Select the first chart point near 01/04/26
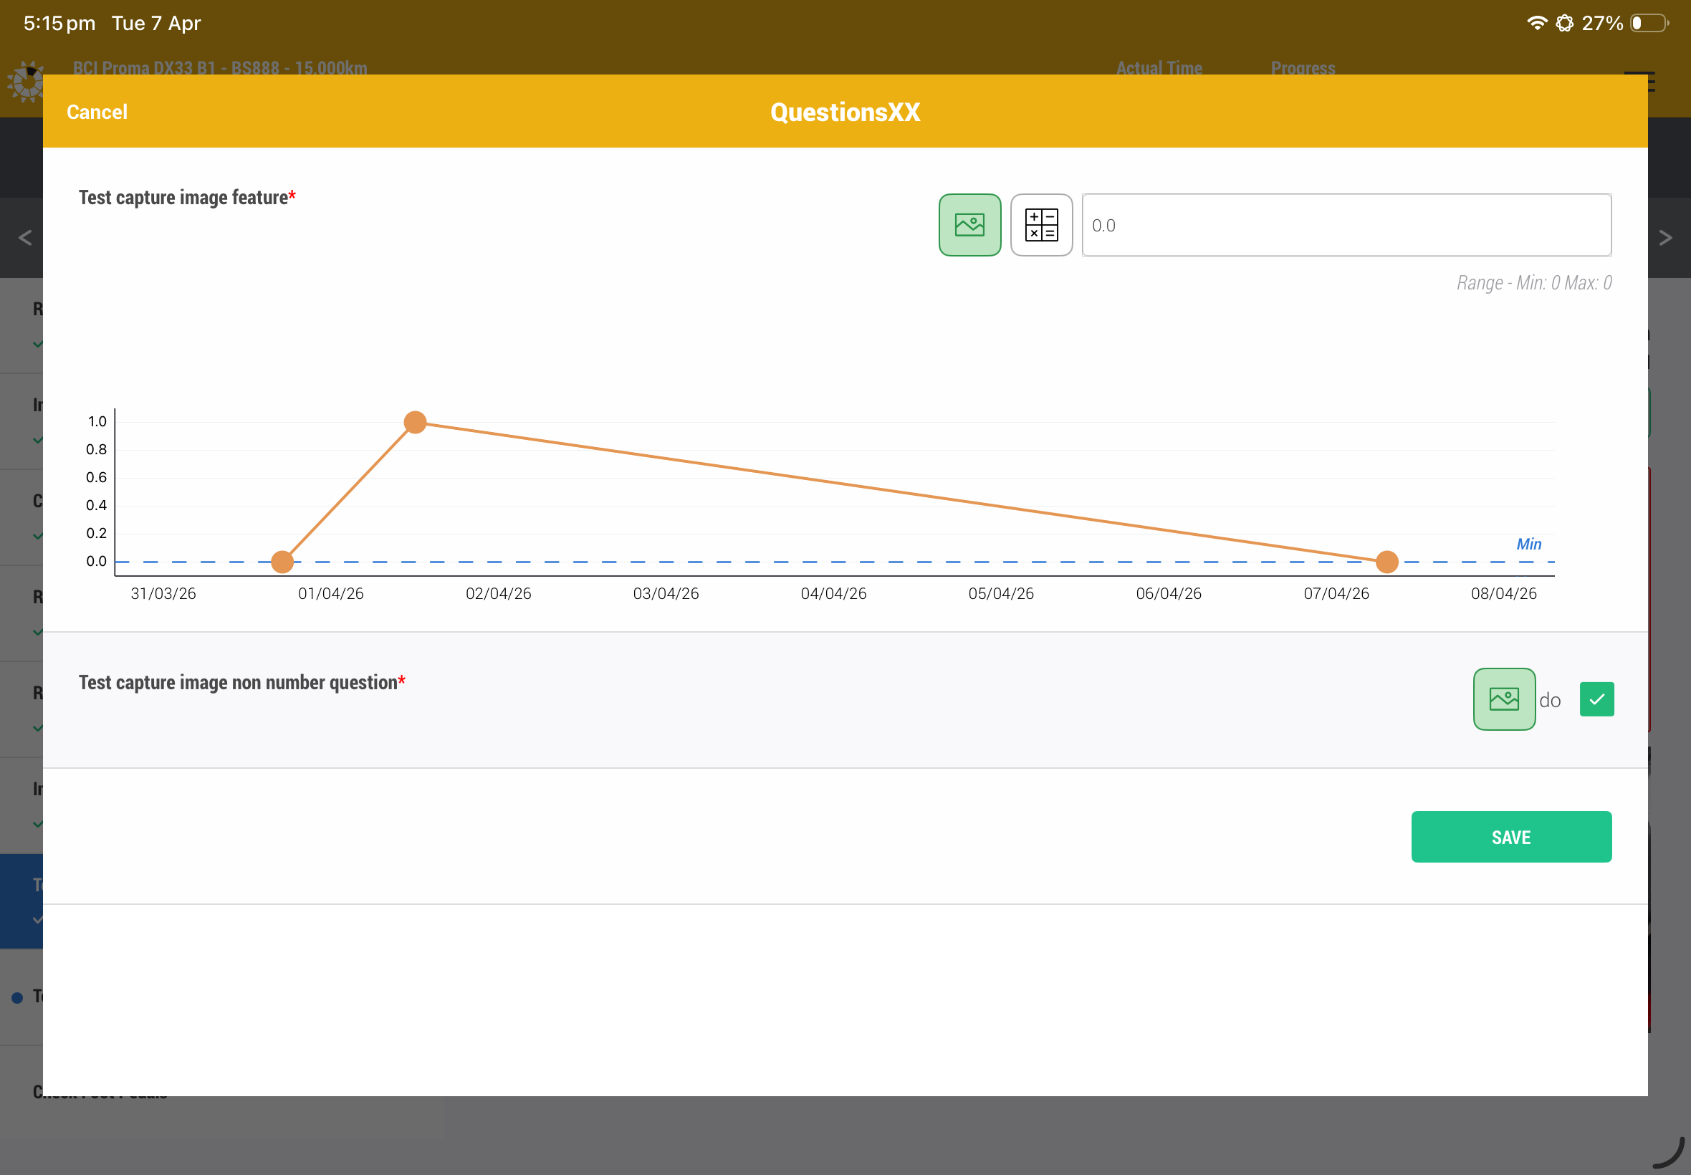Screen dimensions: 1691x1175 click(x=282, y=562)
